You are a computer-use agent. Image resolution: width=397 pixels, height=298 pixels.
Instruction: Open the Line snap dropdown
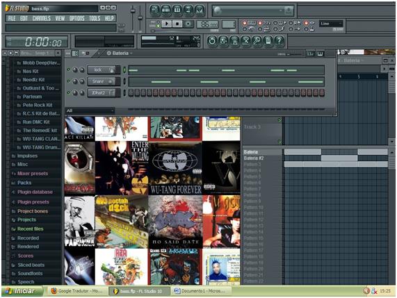point(331,24)
